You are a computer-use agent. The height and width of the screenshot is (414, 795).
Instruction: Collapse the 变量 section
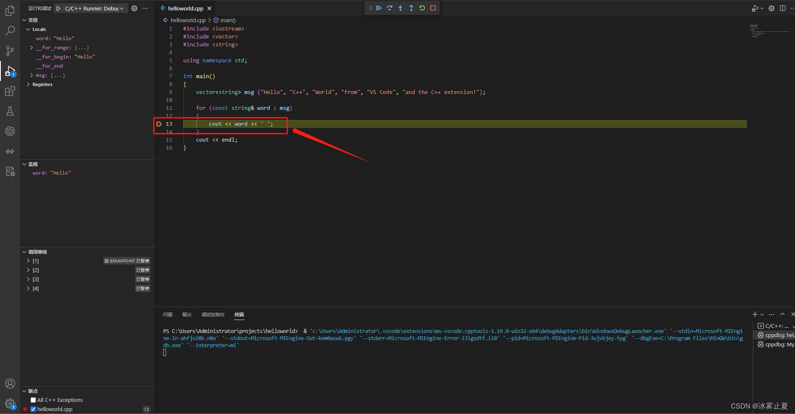24,20
